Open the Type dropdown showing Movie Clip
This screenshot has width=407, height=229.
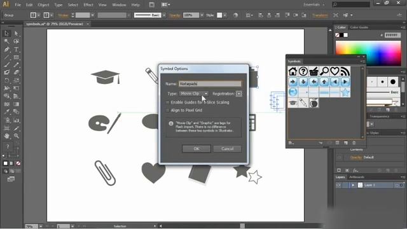[194, 94]
